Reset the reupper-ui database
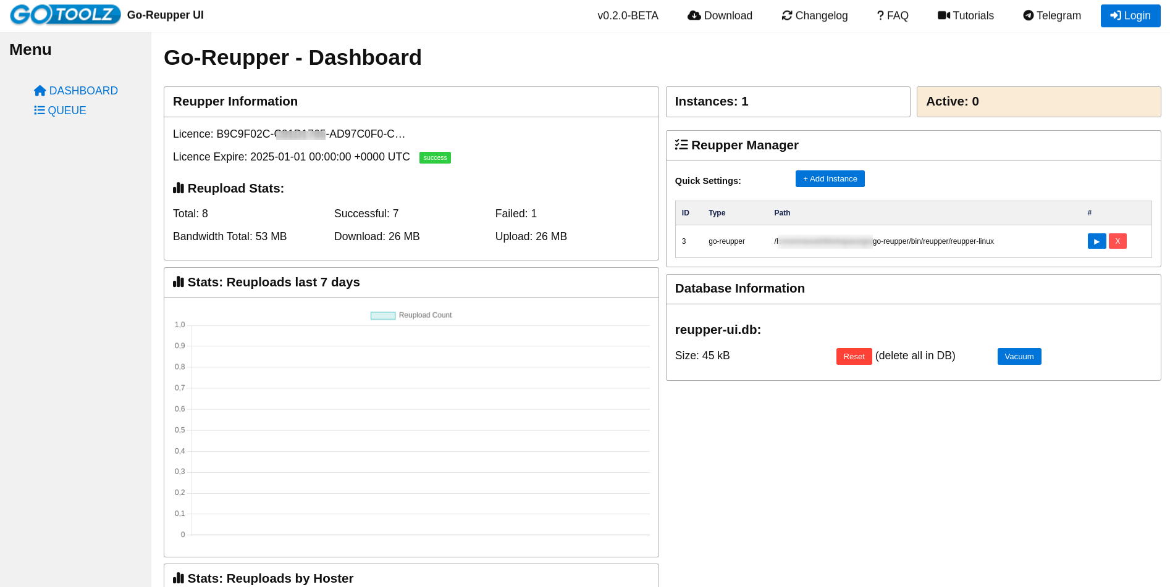 pos(854,357)
